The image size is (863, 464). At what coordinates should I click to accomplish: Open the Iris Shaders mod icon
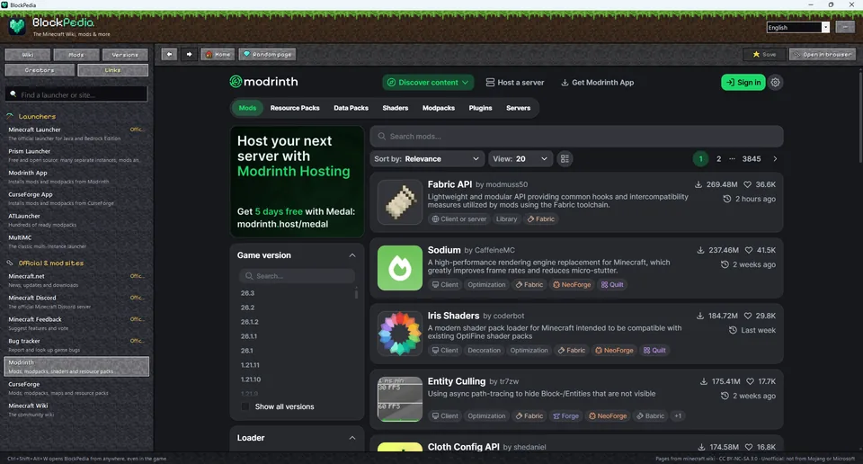point(400,333)
